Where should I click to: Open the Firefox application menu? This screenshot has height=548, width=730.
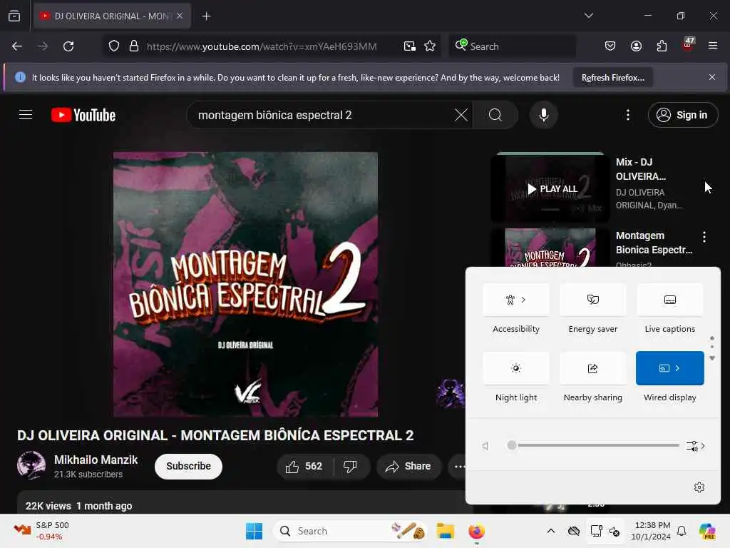click(713, 46)
